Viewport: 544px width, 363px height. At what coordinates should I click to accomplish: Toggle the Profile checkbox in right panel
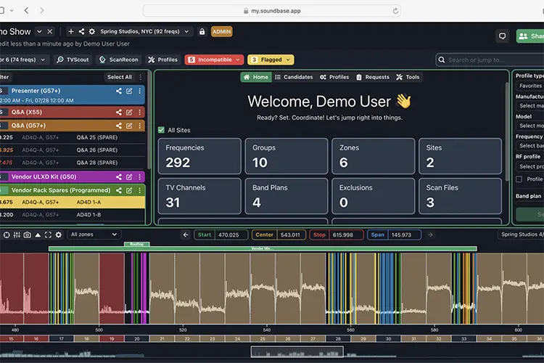(x=519, y=179)
